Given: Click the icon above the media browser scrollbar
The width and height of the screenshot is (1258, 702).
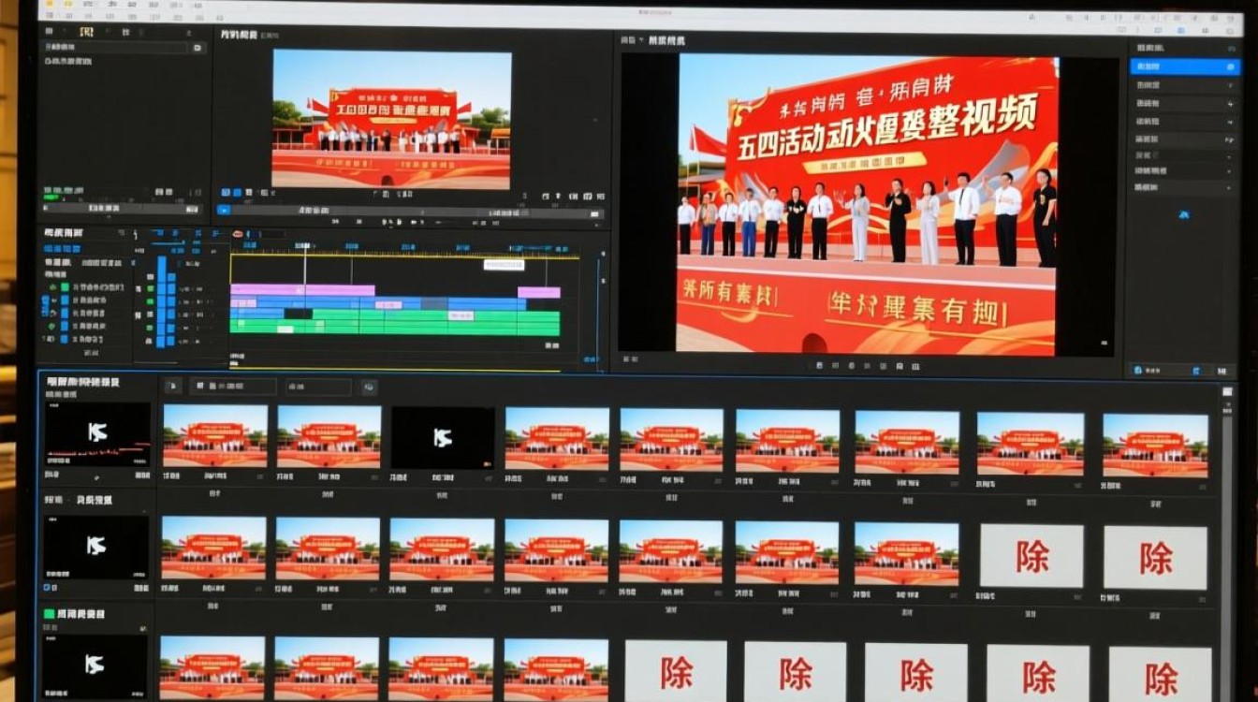Looking at the screenshot, I should pyautogui.click(x=1227, y=391).
